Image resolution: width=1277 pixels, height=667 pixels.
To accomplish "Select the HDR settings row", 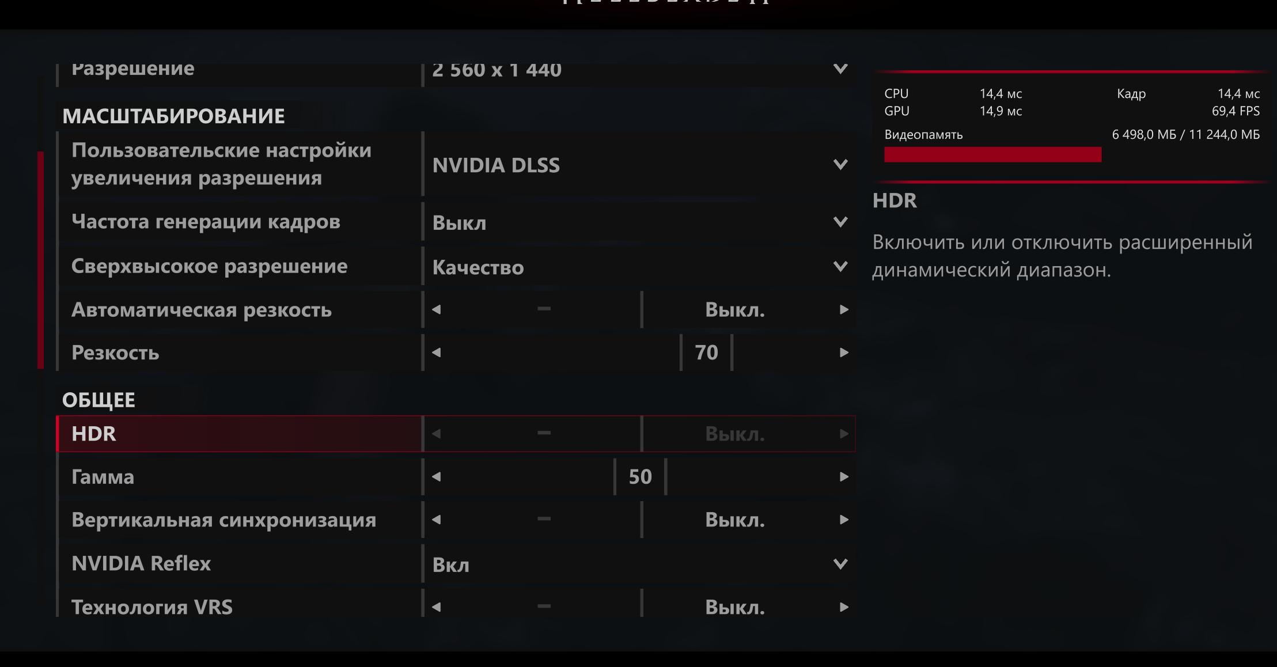I will (x=239, y=434).
